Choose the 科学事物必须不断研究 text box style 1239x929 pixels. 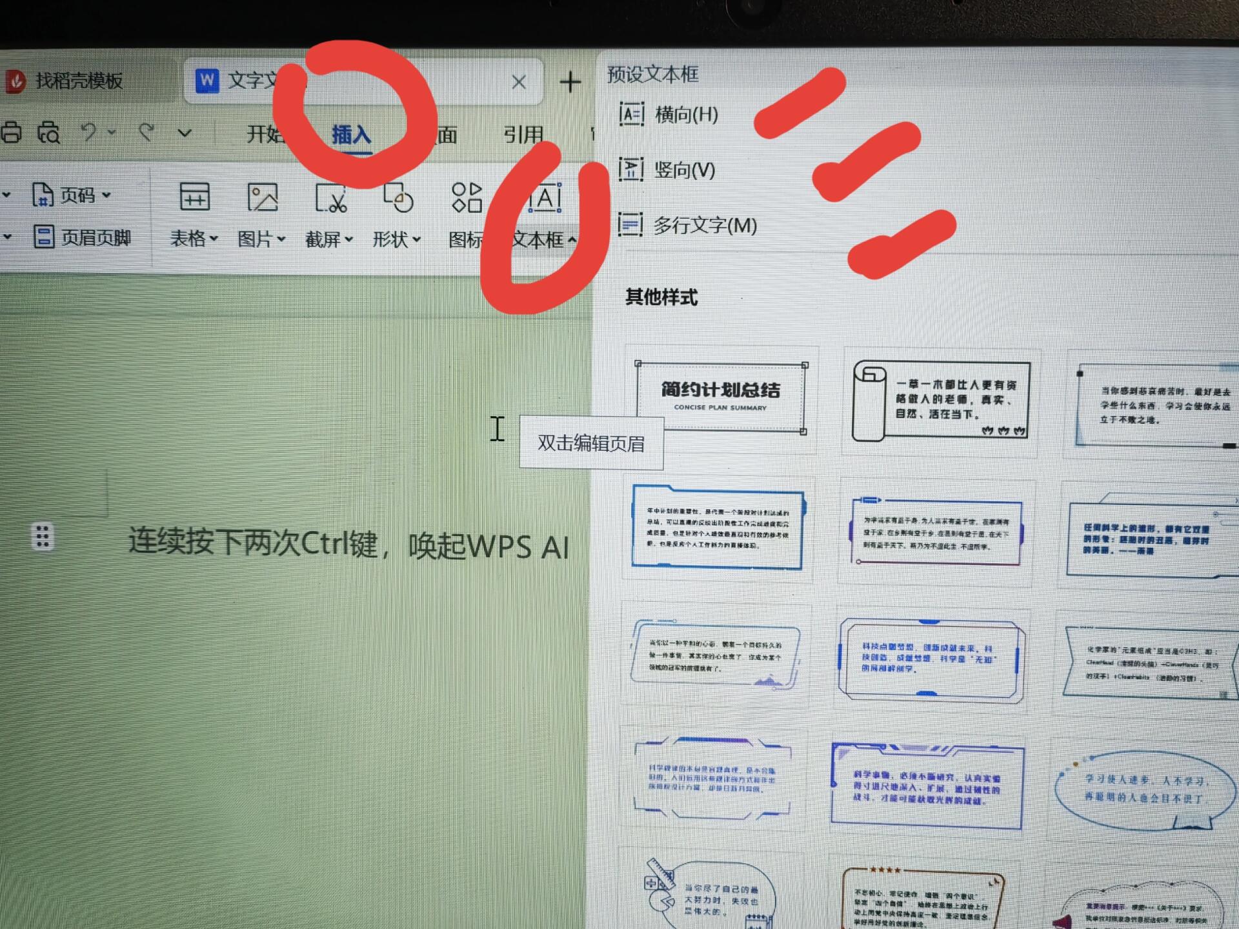[x=927, y=786]
